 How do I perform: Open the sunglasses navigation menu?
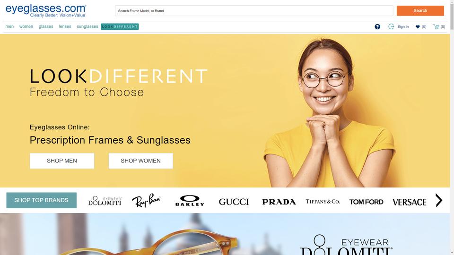(87, 26)
